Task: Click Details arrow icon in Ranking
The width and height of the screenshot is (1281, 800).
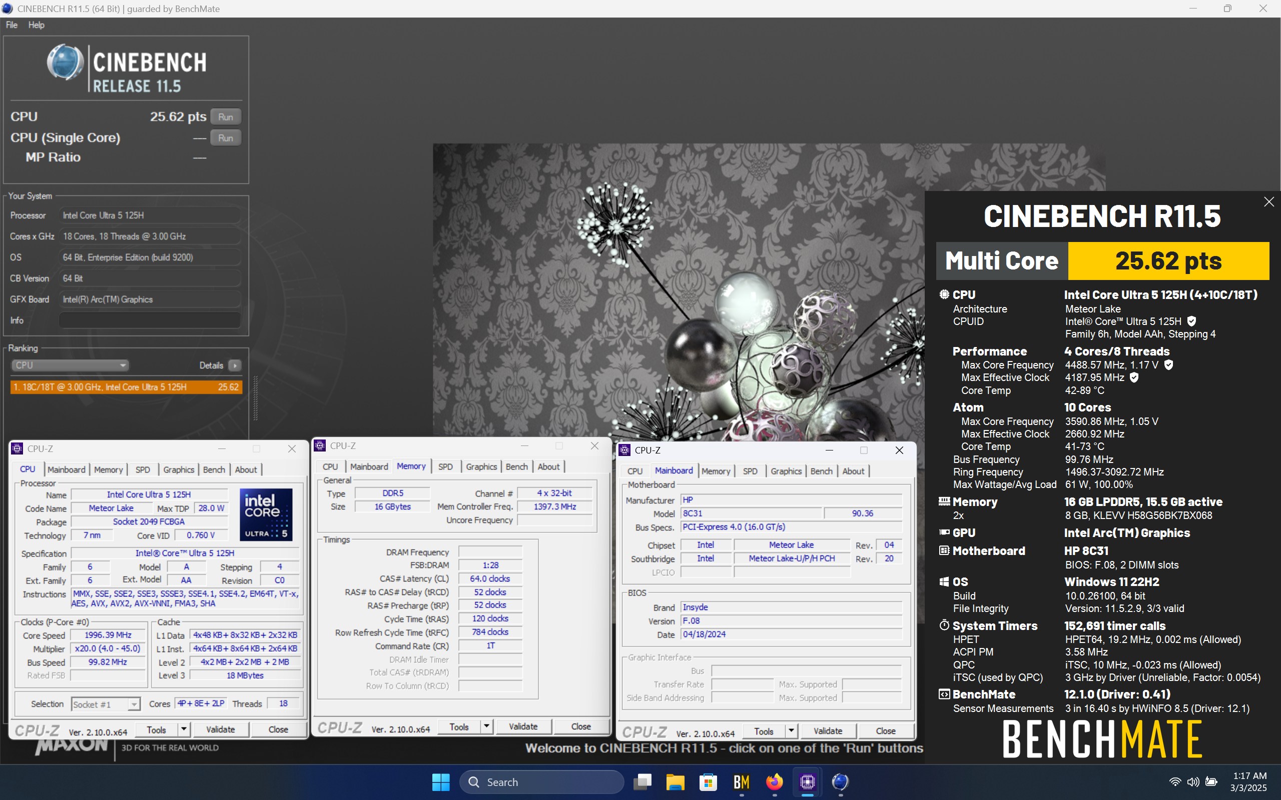Action: tap(235, 365)
